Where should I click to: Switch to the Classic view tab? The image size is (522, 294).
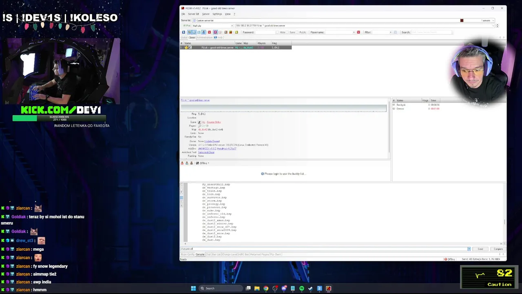192,38
